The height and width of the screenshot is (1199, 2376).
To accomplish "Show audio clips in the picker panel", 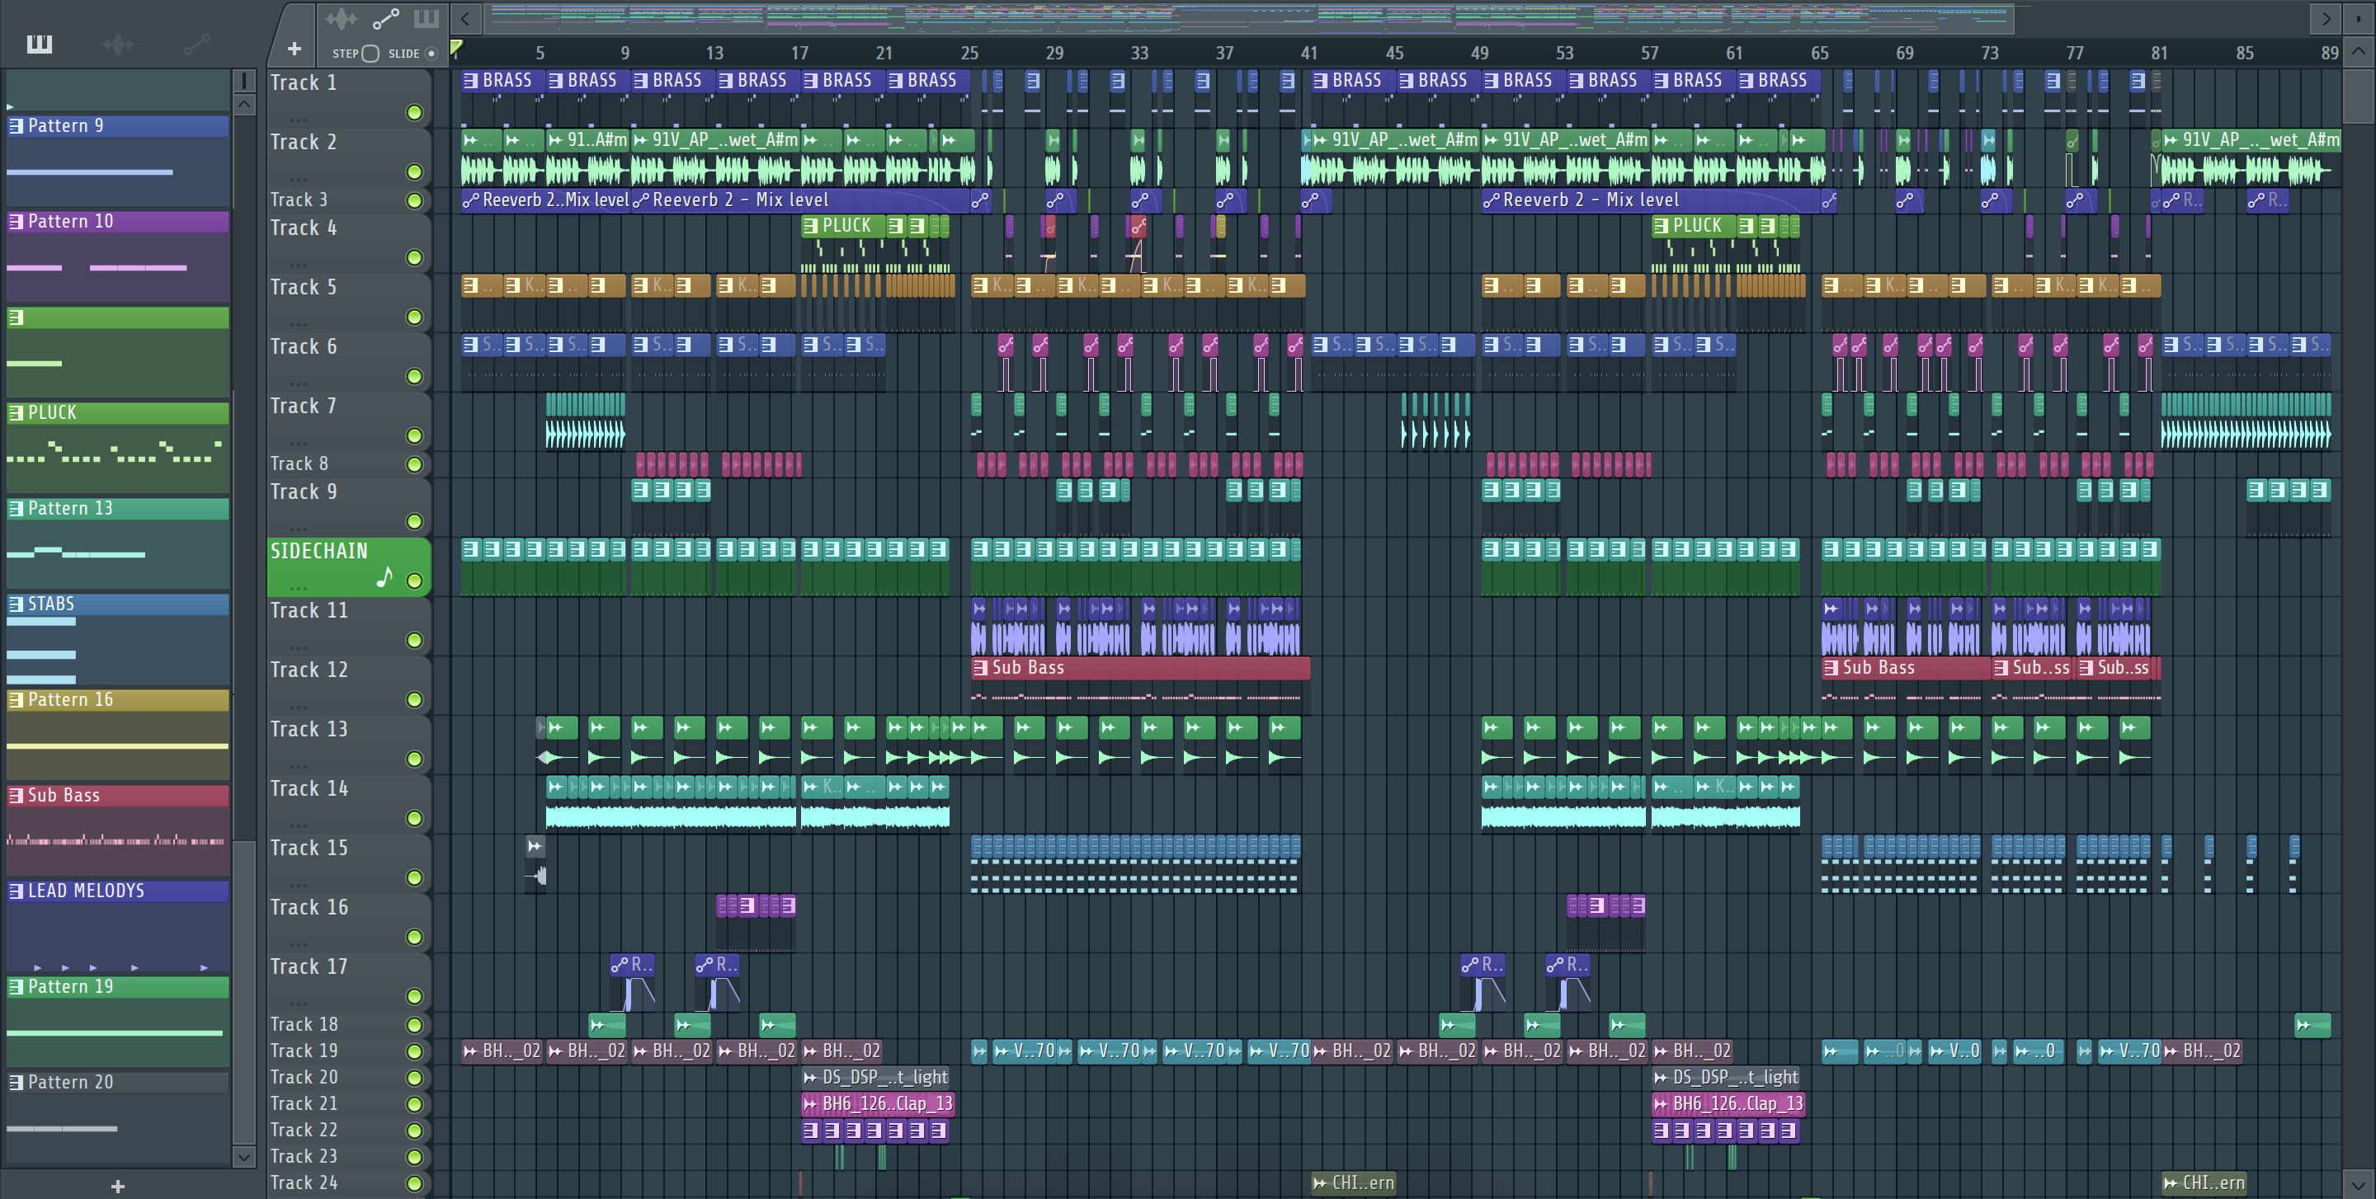I will (117, 44).
